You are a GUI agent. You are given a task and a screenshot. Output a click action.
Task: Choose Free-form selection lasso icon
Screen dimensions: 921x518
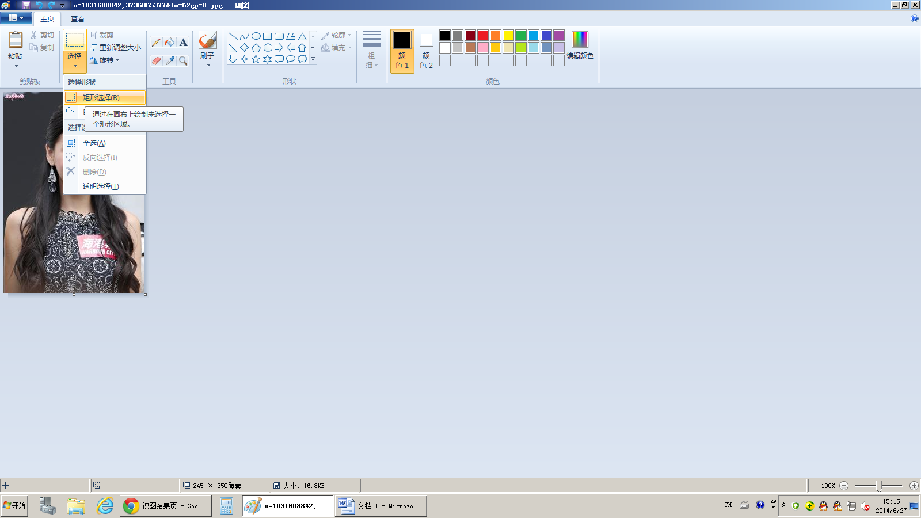tap(71, 112)
